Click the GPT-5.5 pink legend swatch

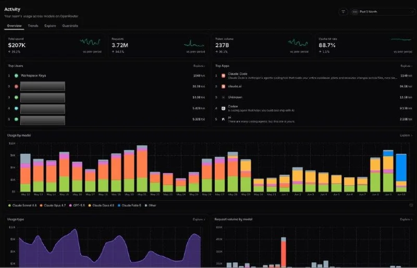[x=70, y=205]
